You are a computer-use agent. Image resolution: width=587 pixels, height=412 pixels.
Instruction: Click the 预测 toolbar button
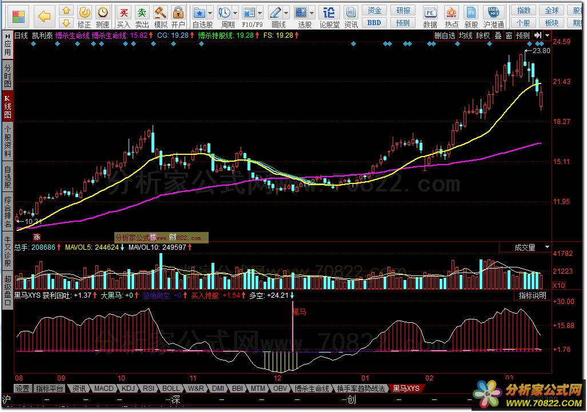[403, 23]
